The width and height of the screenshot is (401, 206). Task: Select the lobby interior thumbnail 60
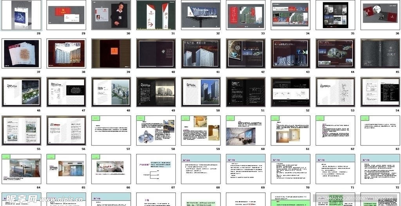tap(246, 130)
